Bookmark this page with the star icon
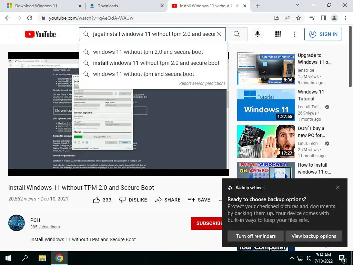Viewport: 353px width, 265px height. [x=299, y=18]
